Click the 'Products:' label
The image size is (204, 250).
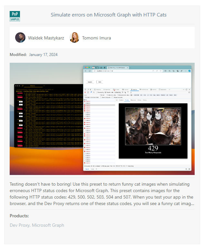pyautogui.click(x=19, y=216)
